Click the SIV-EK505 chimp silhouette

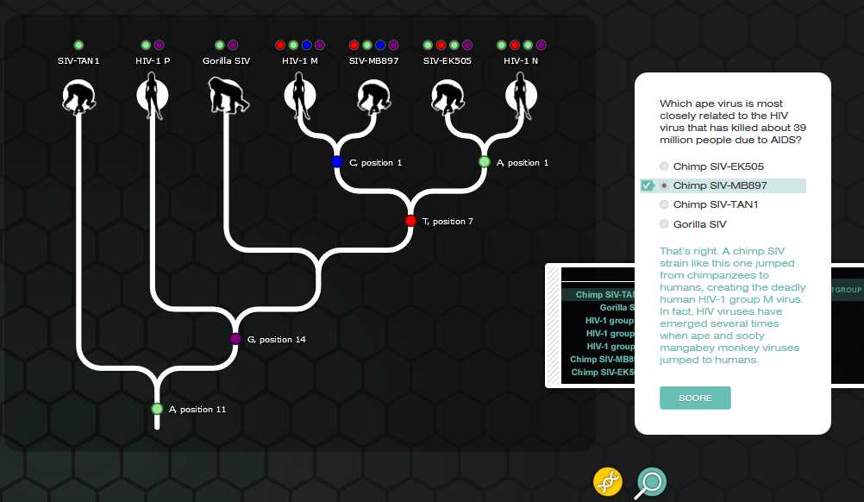pyautogui.click(x=448, y=97)
